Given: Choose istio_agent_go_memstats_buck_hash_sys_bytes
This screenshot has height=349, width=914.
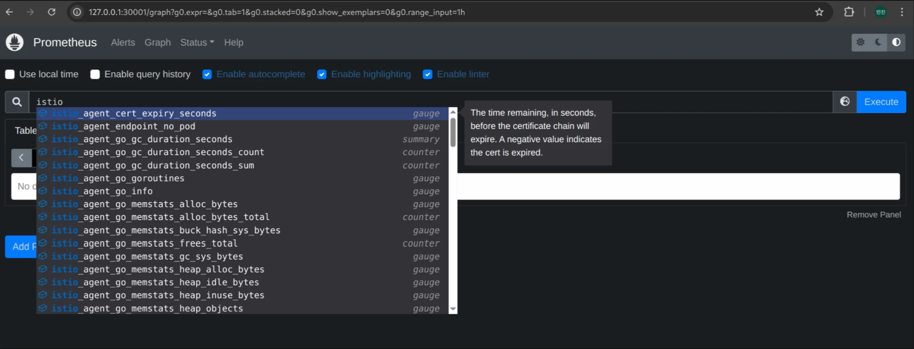Looking at the screenshot, I should click(242, 230).
